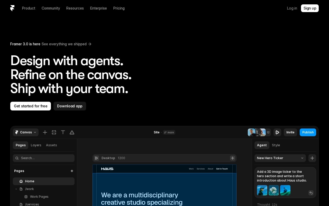Open the Product menu
This screenshot has height=206, width=329.
29,8
